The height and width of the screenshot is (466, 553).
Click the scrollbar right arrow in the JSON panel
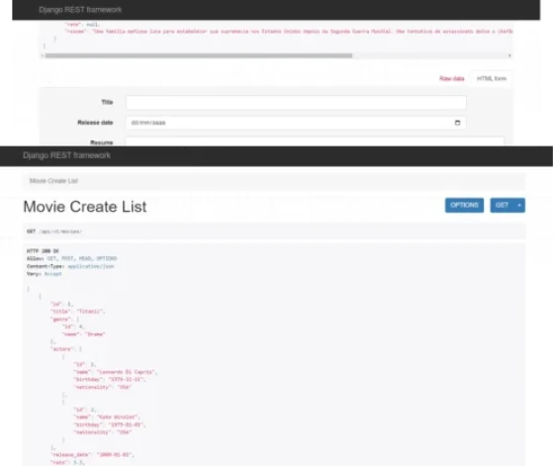tap(509, 55)
